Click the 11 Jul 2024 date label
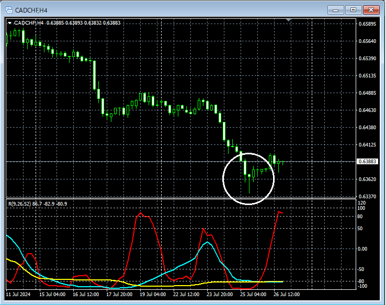 coord(18,295)
